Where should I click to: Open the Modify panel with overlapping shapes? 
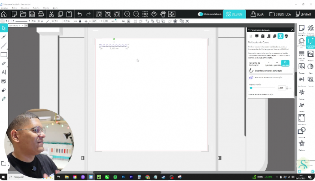[302, 131]
